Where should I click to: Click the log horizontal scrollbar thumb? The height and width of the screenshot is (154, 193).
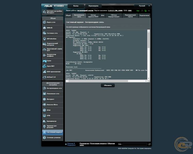pyautogui.click(x=98, y=81)
